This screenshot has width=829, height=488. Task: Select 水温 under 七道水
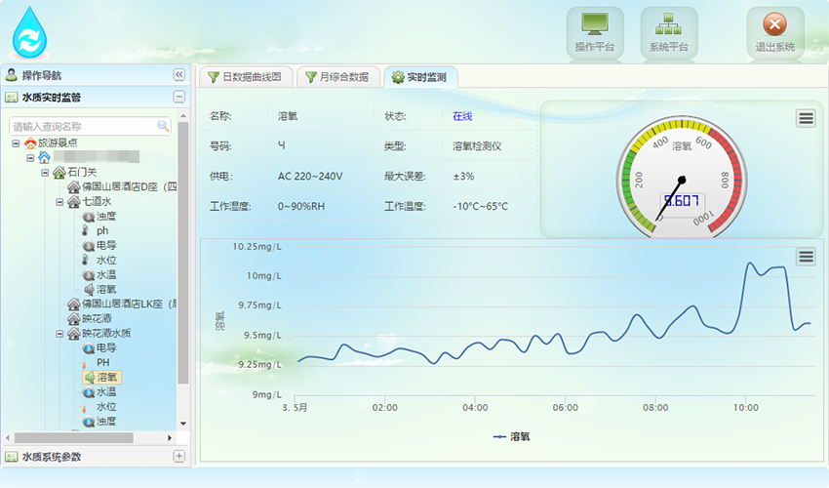coord(106,275)
